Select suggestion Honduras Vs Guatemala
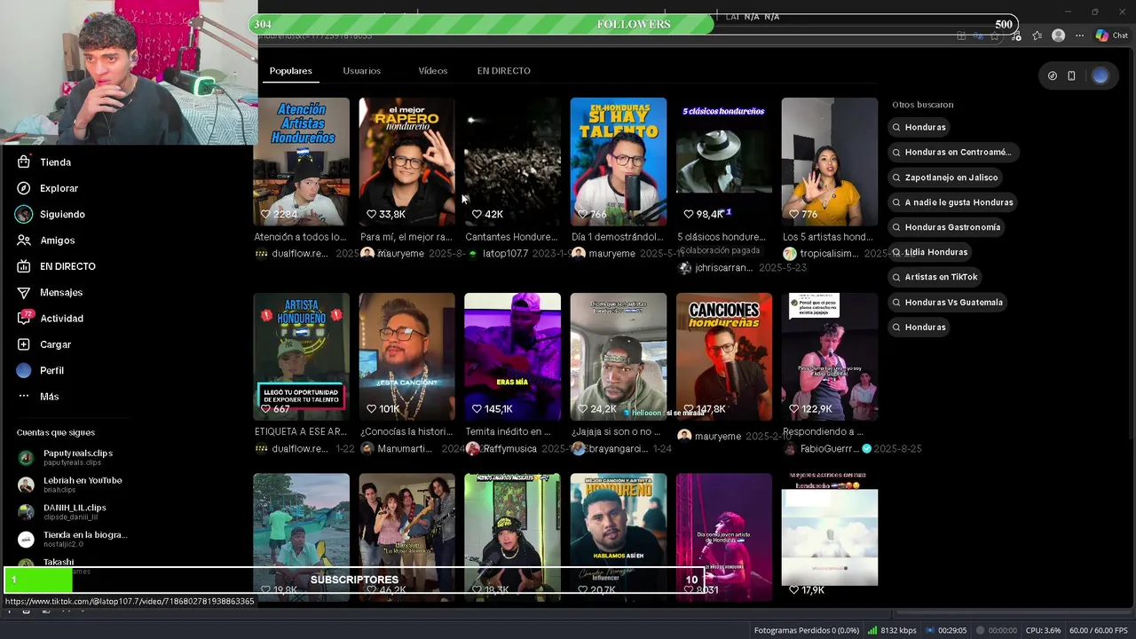 tap(948, 302)
